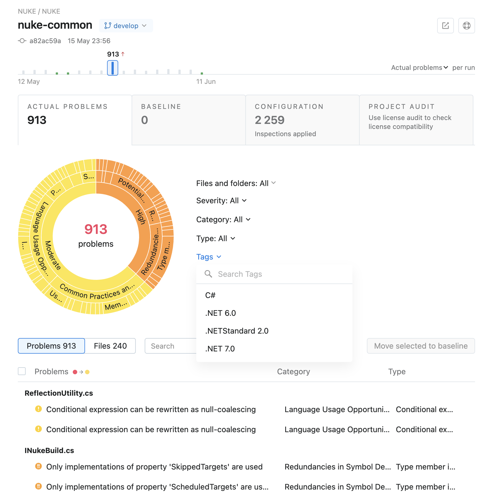489x499 pixels.
Task: Switch to the Files 240 tab
Action: [x=110, y=346]
